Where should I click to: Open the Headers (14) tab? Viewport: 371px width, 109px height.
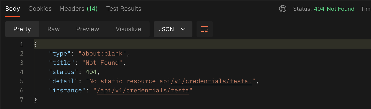coord(79,9)
